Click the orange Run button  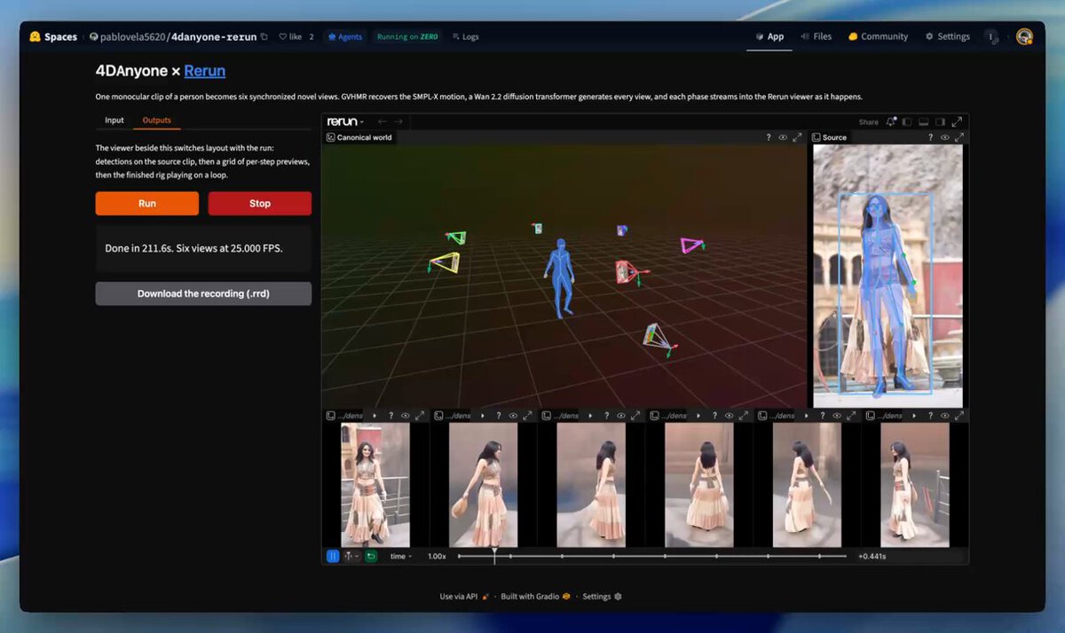click(147, 203)
